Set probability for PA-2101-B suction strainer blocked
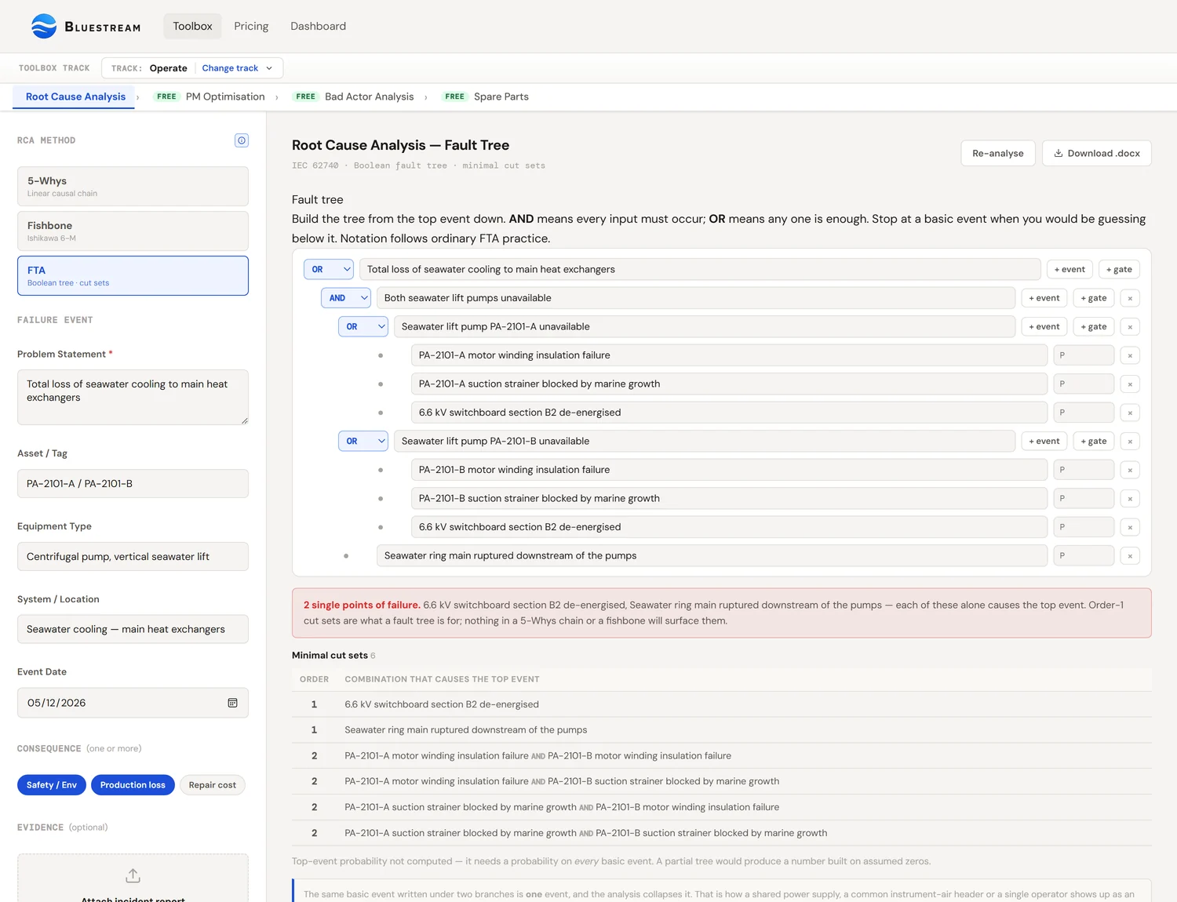Image resolution: width=1177 pixels, height=902 pixels. tap(1084, 498)
